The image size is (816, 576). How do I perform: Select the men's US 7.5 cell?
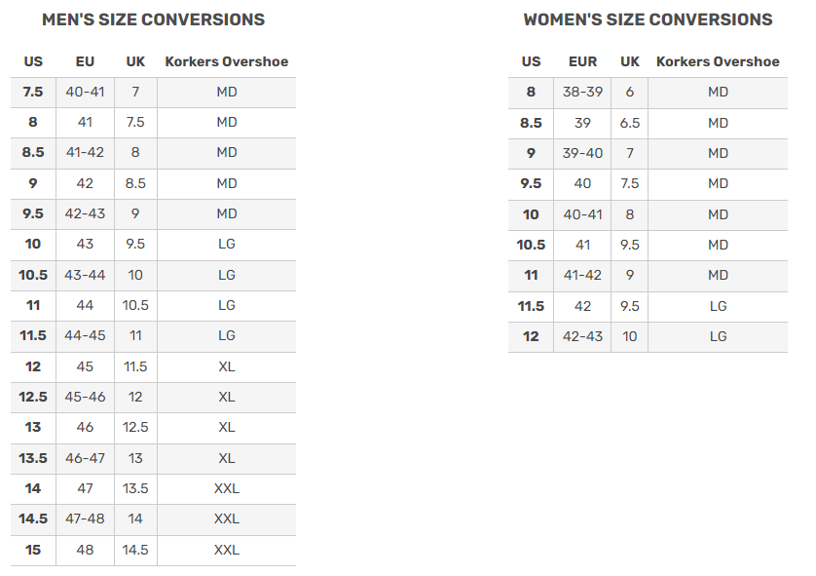tap(33, 92)
